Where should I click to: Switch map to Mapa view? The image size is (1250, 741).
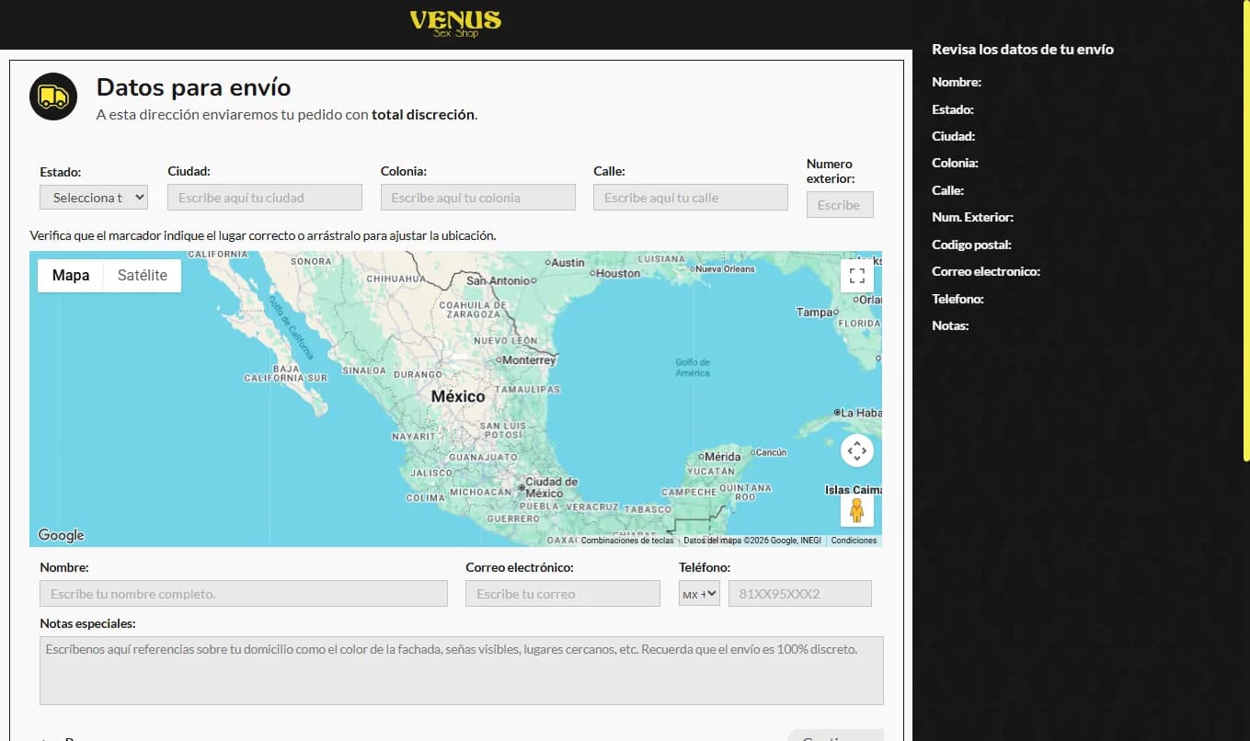click(71, 275)
